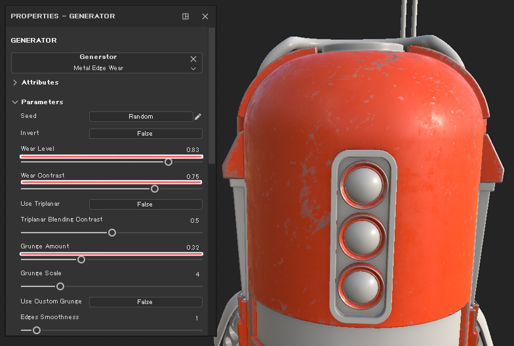
Task: Click the Wear Contrast slider handle
Action: [x=155, y=189]
